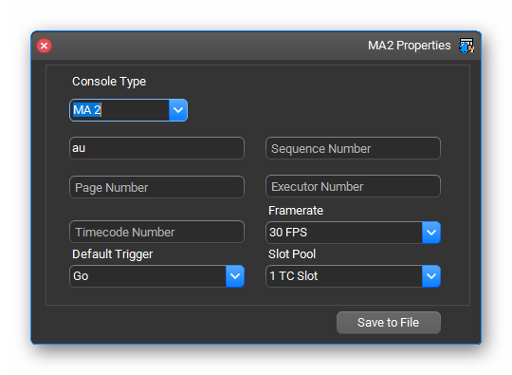Click Save to File button
This screenshot has height=375, width=512.
coord(389,323)
